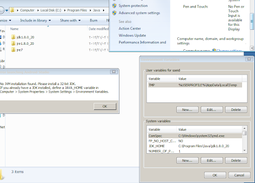This screenshot has width=255, height=183.
Task: Open the Windows Update link
Action: point(132,35)
